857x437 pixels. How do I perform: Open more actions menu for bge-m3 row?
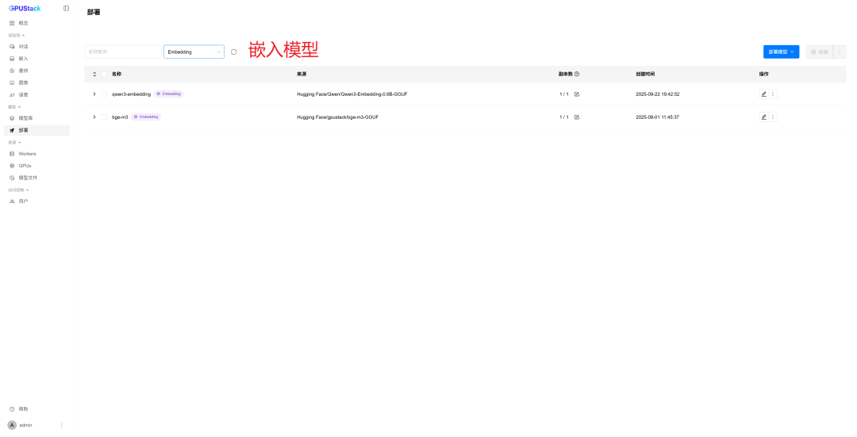coord(773,117)
